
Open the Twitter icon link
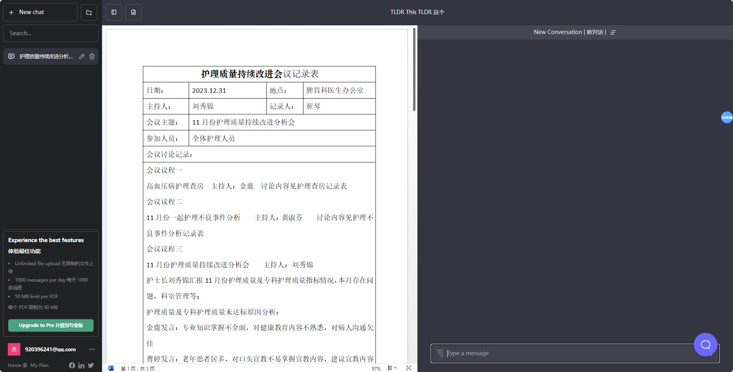click(x=91, y=365)
